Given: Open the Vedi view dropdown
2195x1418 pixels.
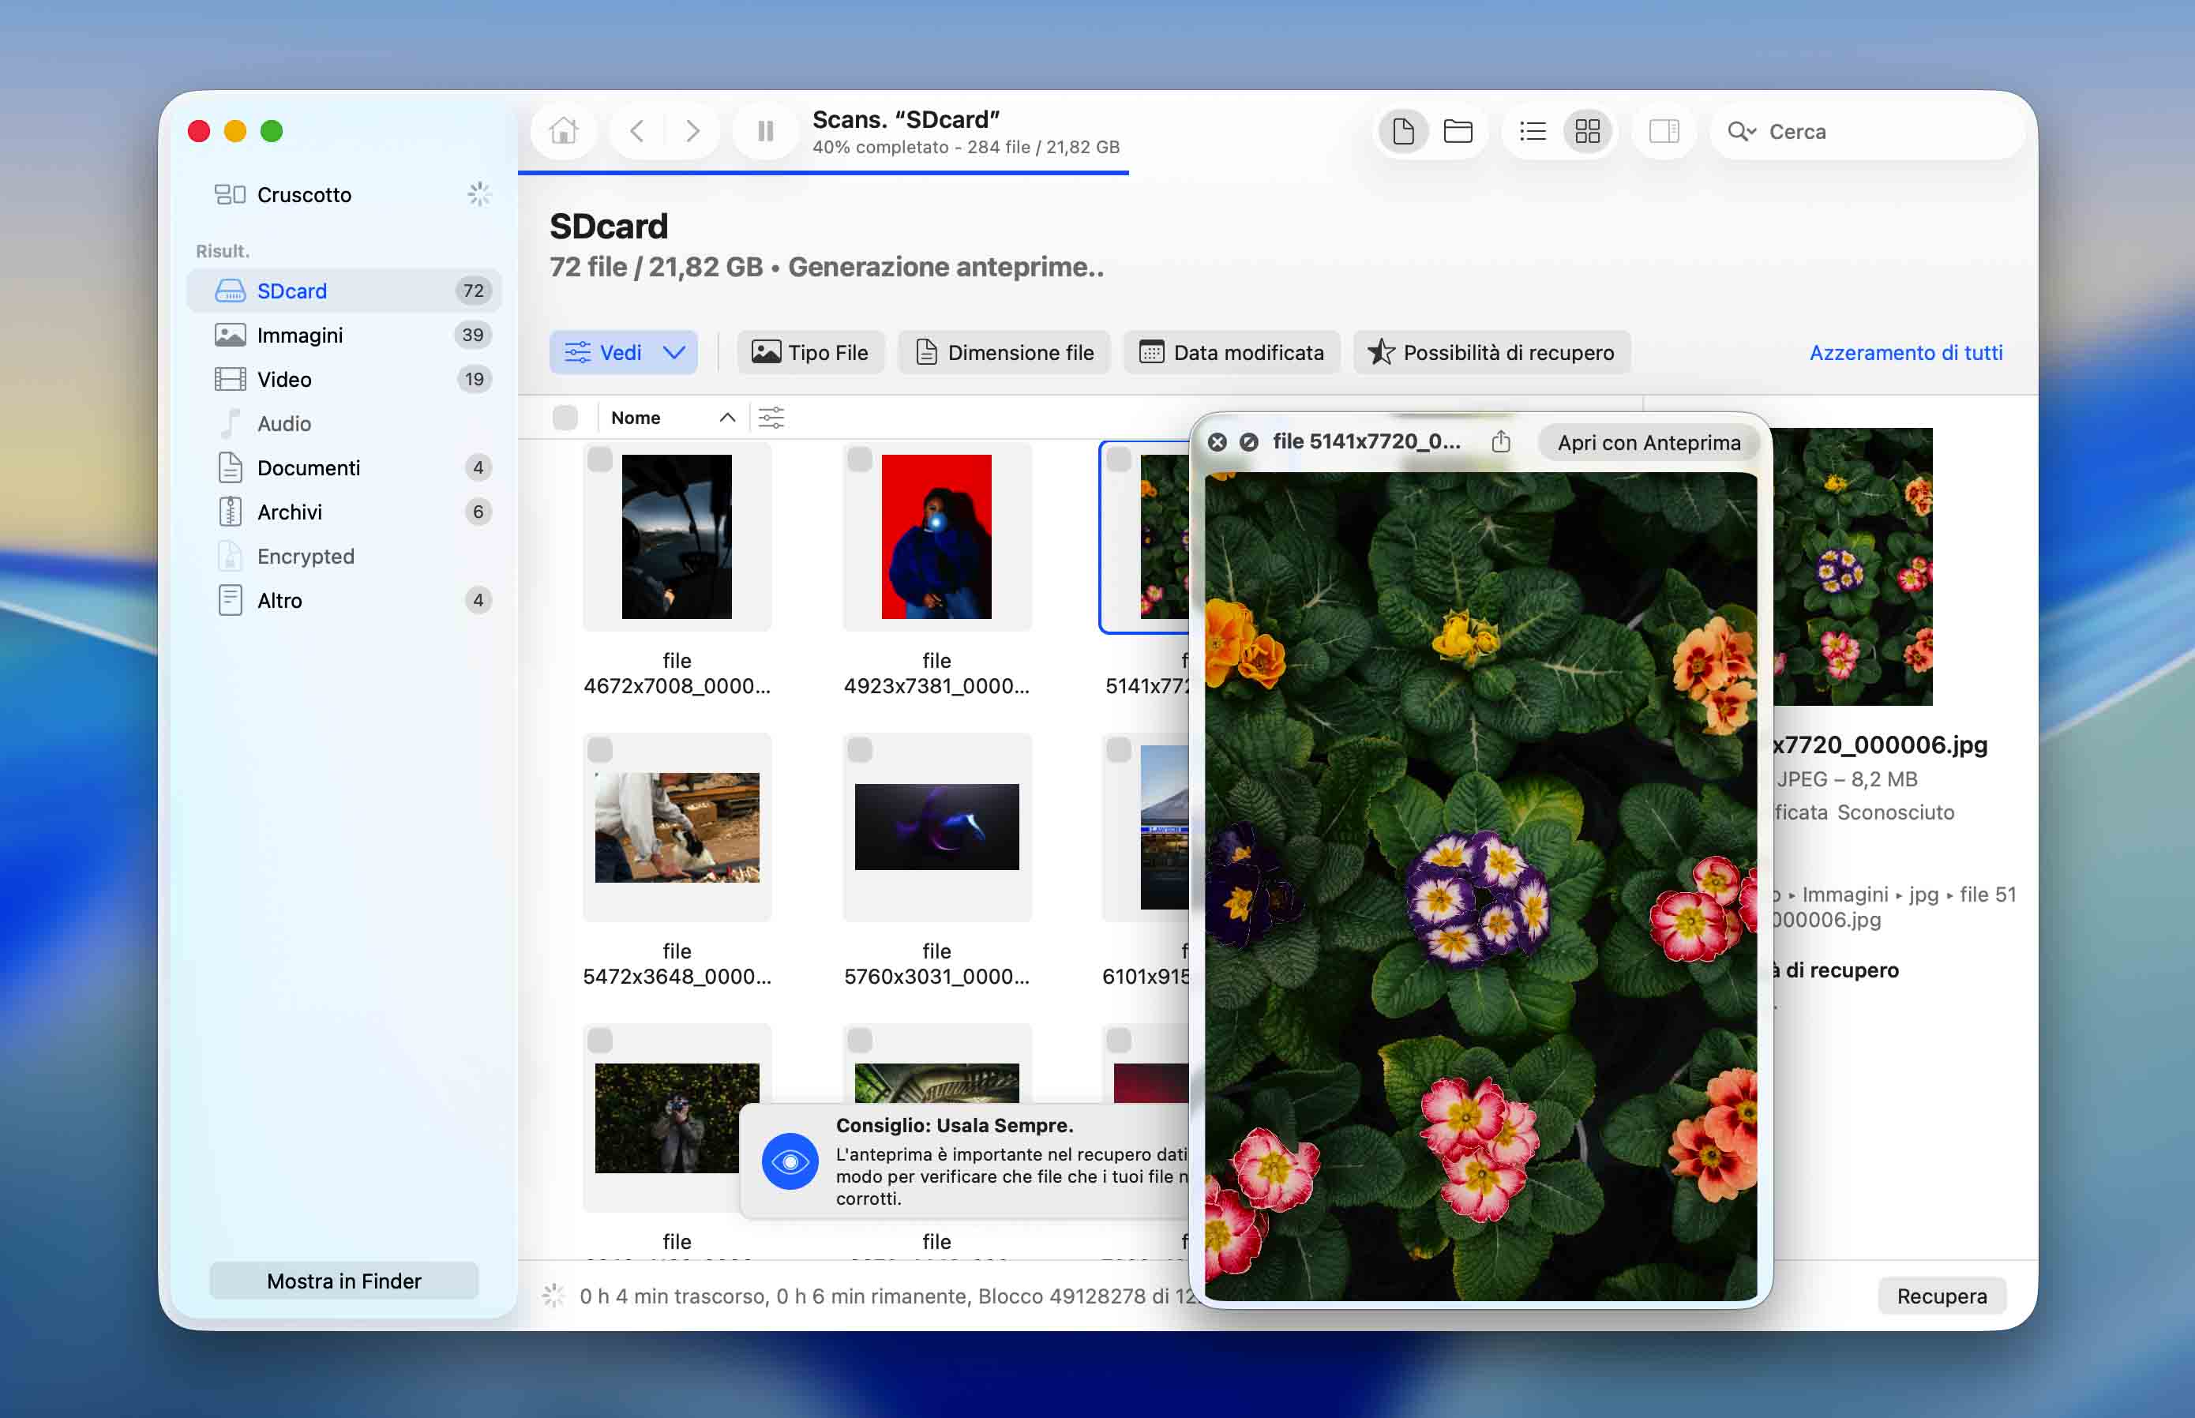Looking at the screenshot, I should pyautogui.click(x=623, y=353).
